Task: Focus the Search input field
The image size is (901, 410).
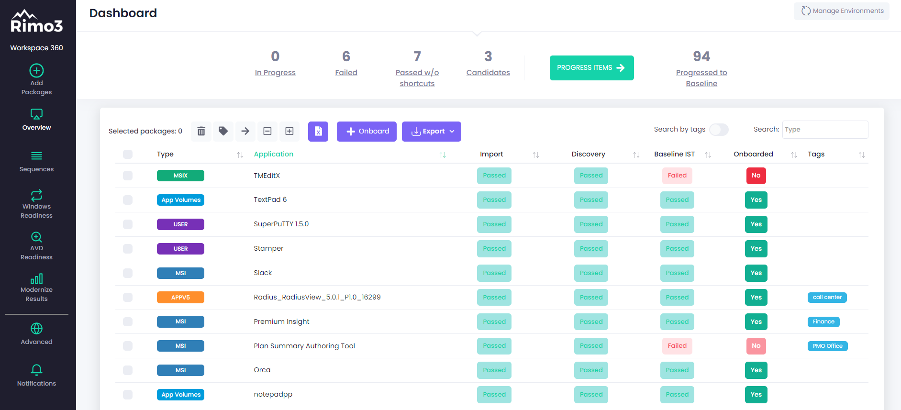Action: [x=825, y=130]
